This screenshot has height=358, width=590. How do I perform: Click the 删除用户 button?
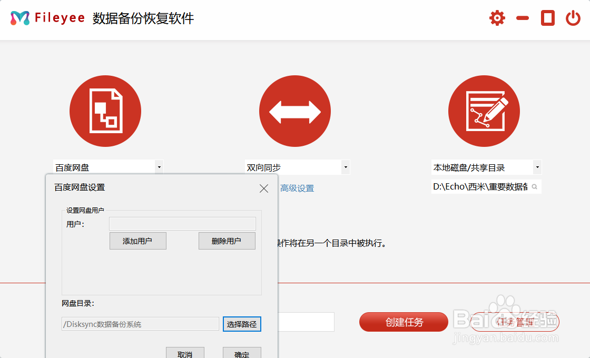[227, 241]
